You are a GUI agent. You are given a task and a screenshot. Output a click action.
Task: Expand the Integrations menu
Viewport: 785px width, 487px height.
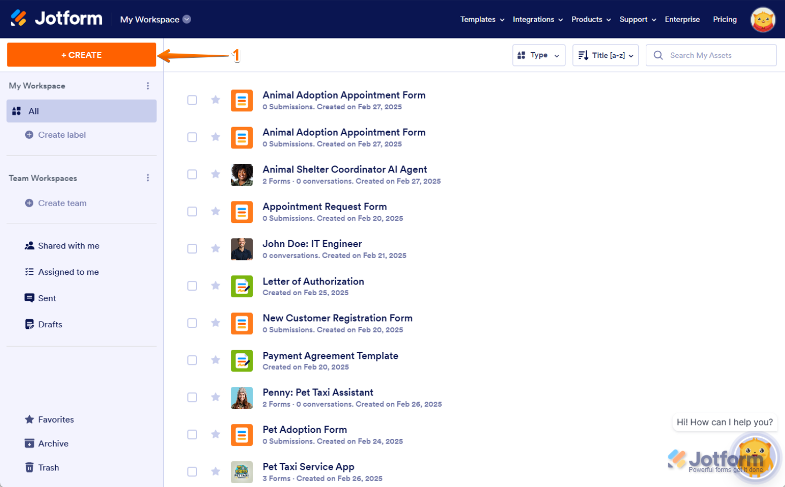538,19
